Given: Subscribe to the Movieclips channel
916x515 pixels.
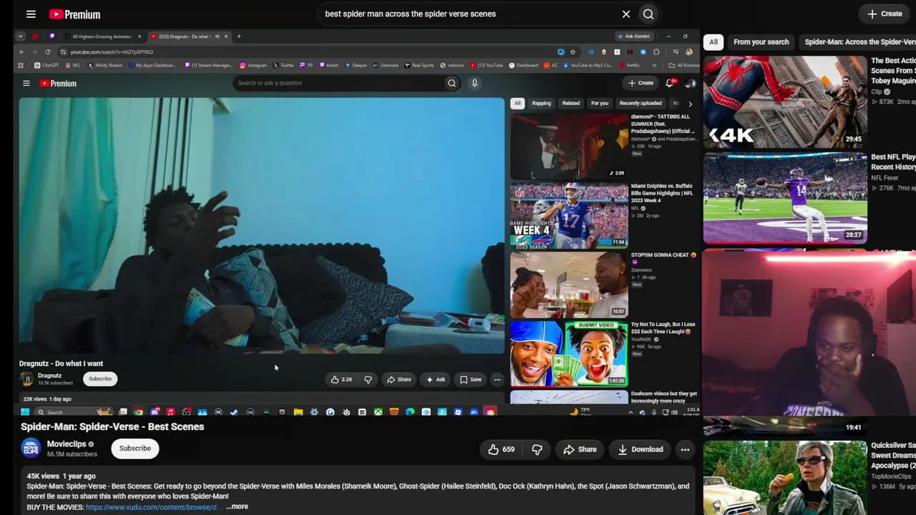Looking at the screenshot, I should pyautogui.click(x=135, y=448).
